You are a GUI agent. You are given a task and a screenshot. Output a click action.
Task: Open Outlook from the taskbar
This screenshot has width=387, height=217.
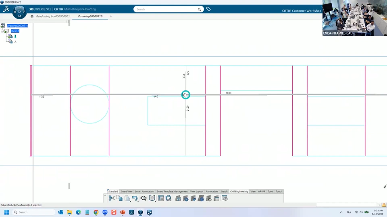[60, 212]
